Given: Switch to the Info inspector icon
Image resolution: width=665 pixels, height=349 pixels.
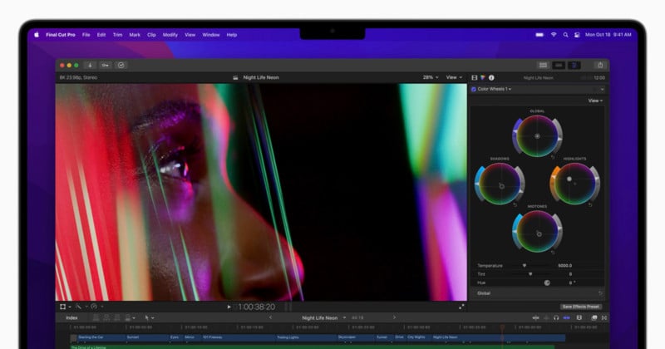Looking at the screenshot, I should point(491,77).
